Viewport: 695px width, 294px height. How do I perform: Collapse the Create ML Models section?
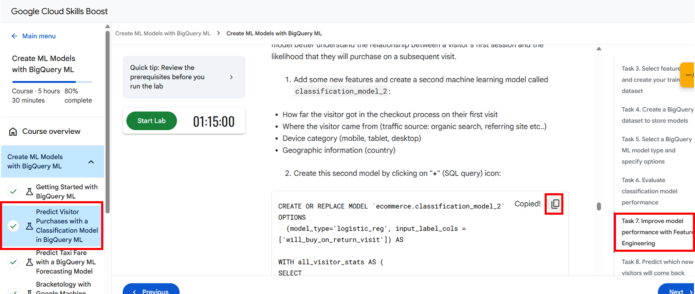pyautogui.click(x=91, y=162)
